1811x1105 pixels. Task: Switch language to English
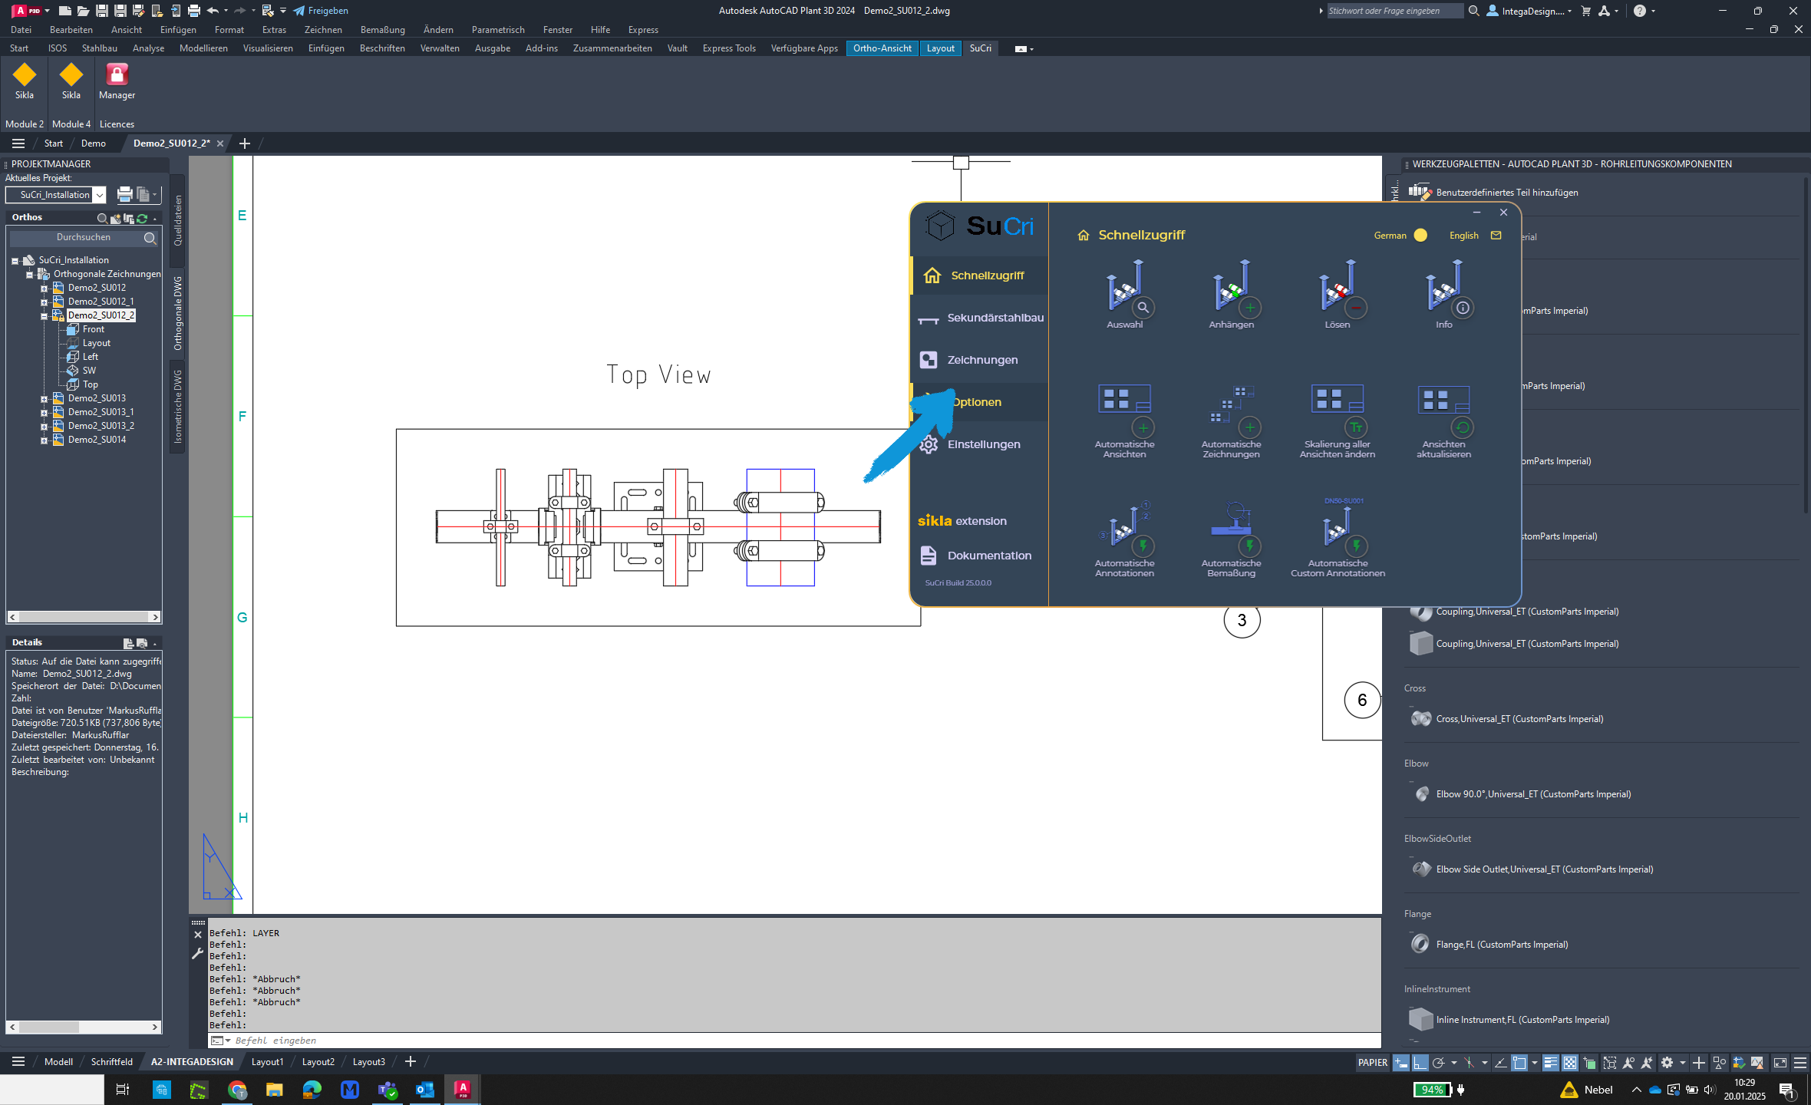[1463, 236]
